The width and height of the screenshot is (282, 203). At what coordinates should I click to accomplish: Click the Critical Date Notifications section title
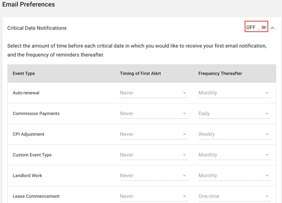37,28
